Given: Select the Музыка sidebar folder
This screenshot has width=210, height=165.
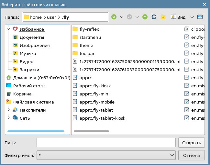Looking at the screenshot, I should coord(28,53).
